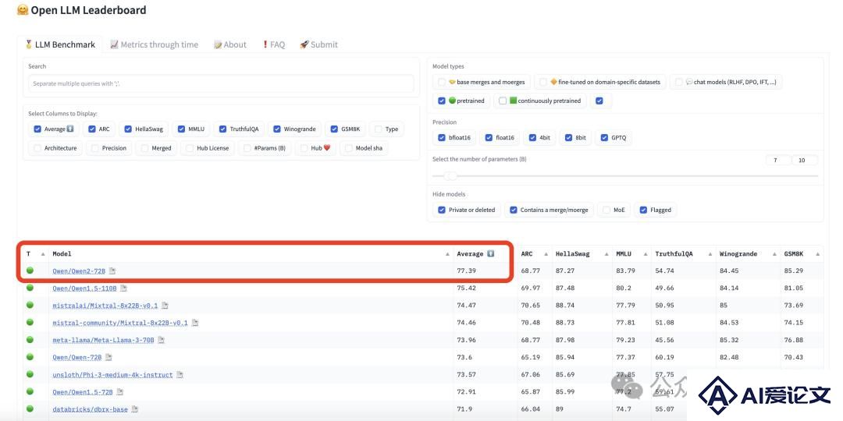
Task: Open mistral-community/Mixtral-8x22B-v0.1 link
Action: click(120, 323)
